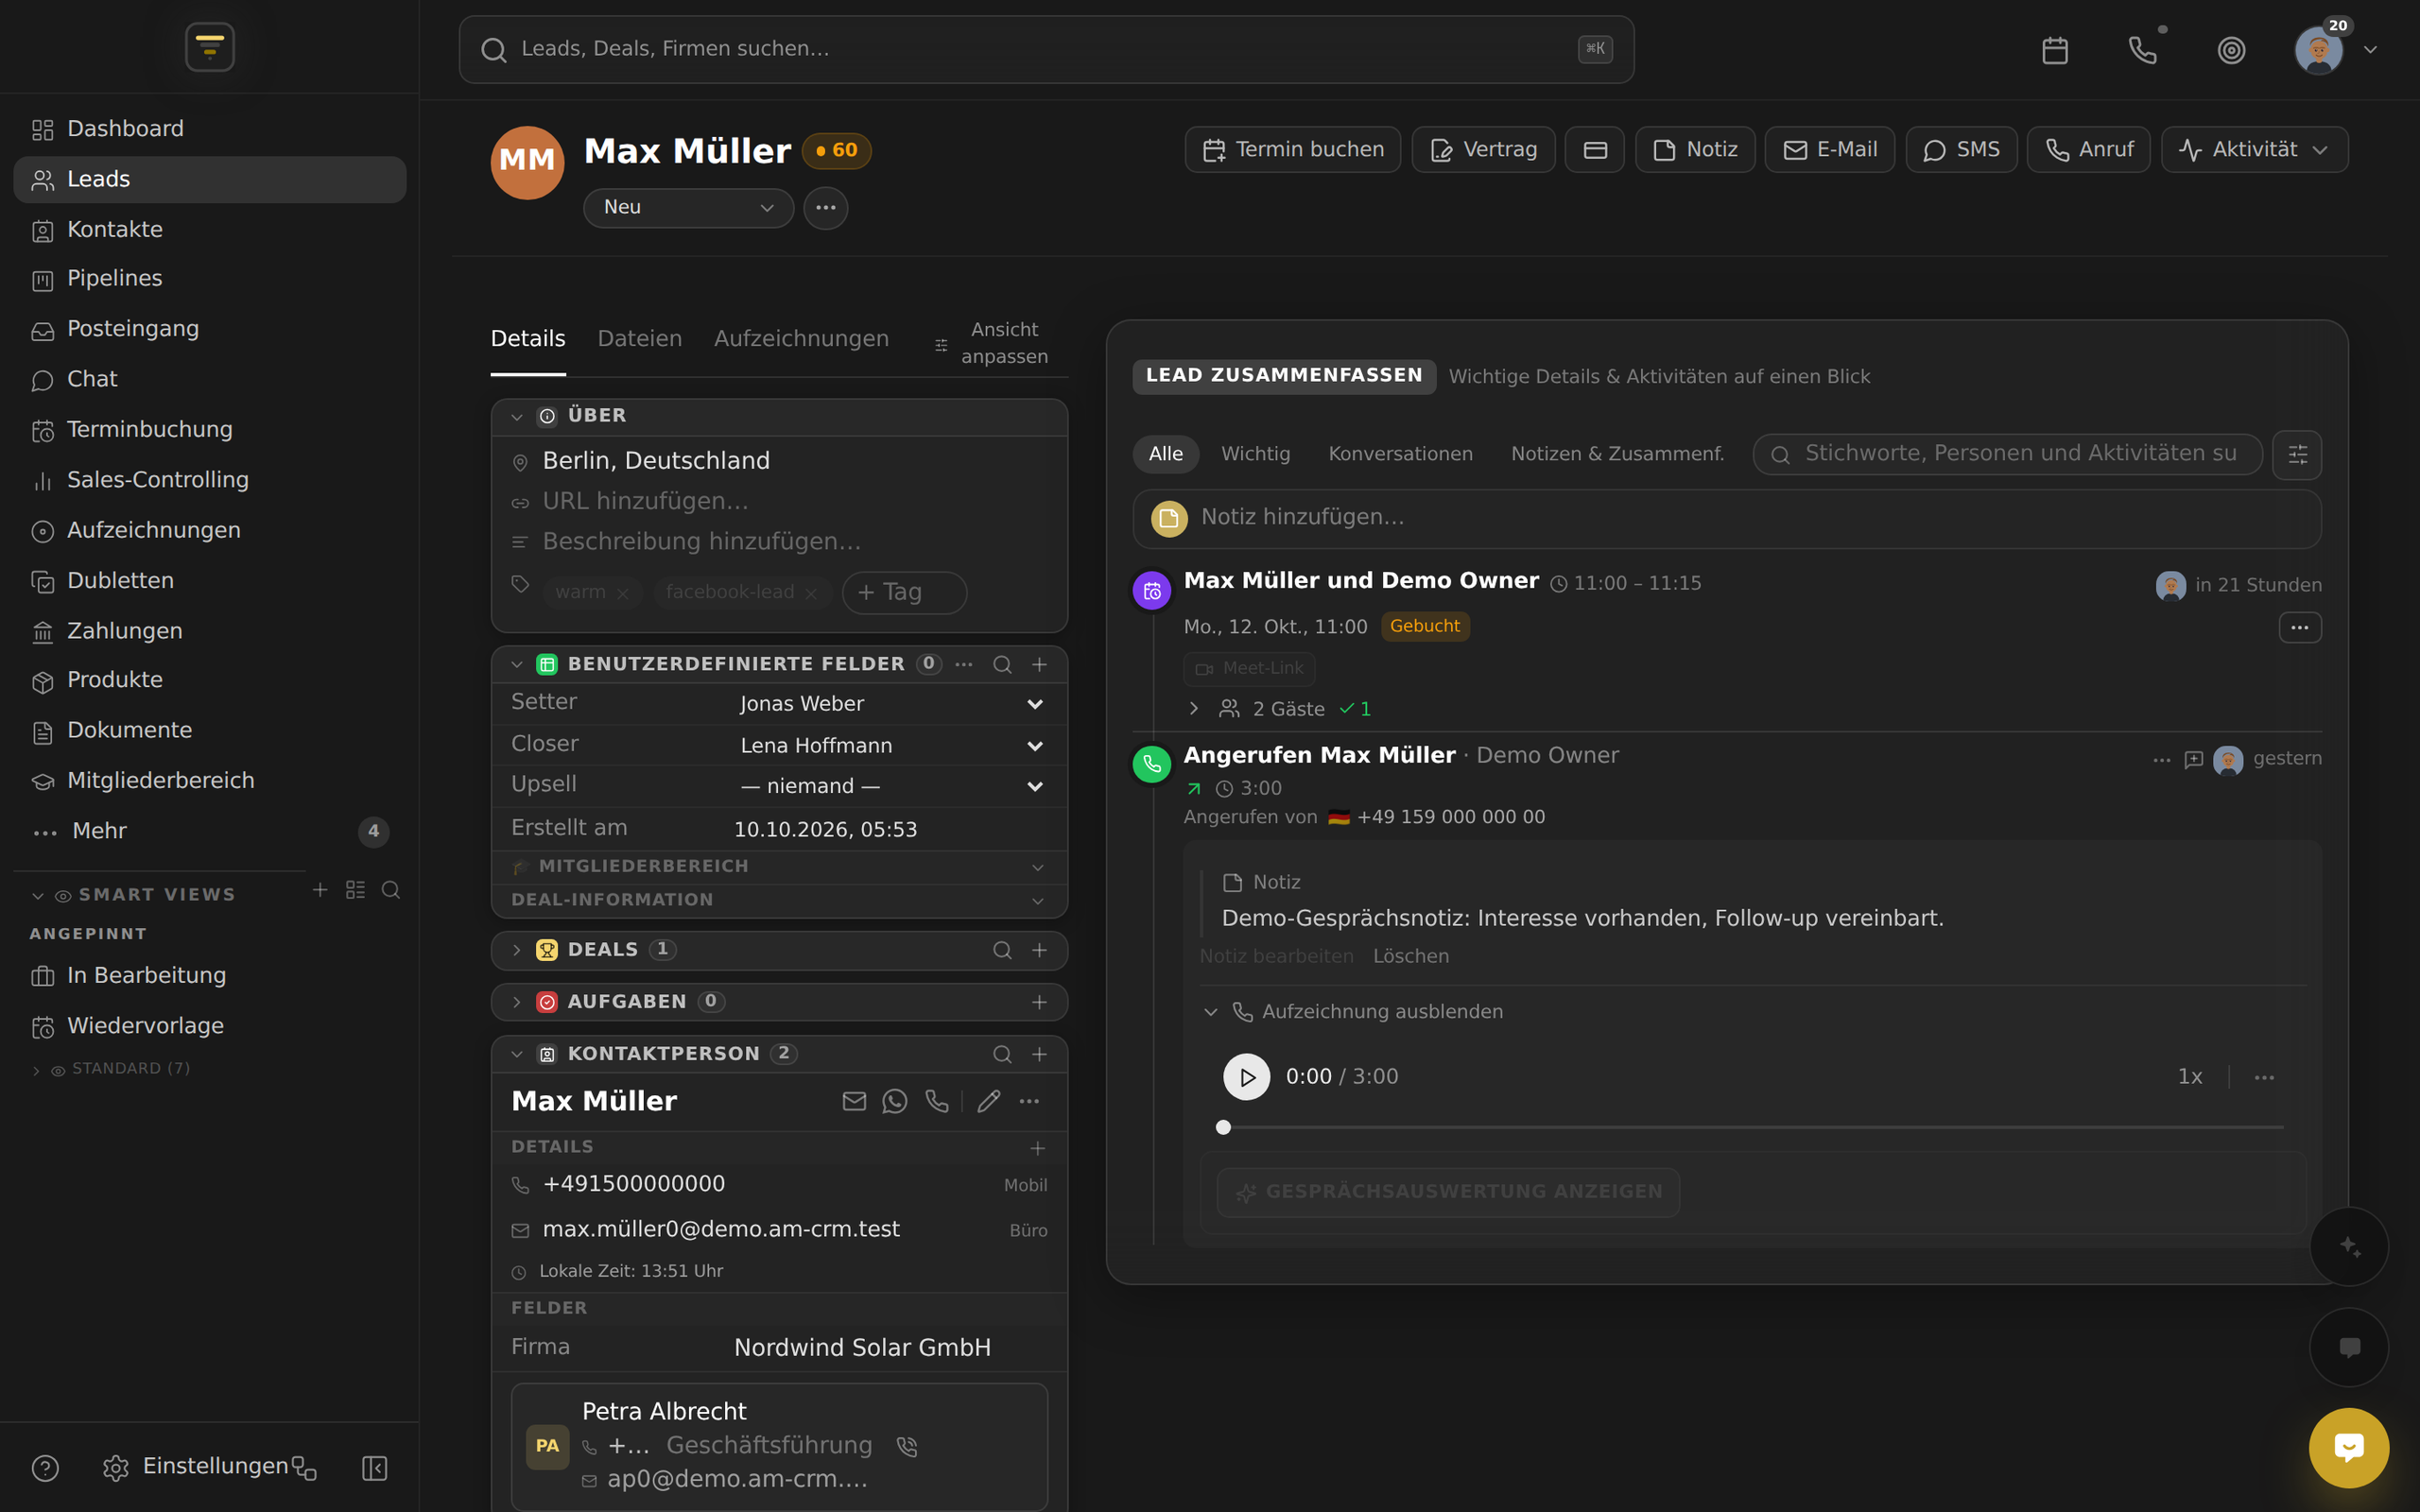Expand the Mitgliederbereich section
The width and height of the screenshot is (2420, 1512).
click(x=779, y=867)
